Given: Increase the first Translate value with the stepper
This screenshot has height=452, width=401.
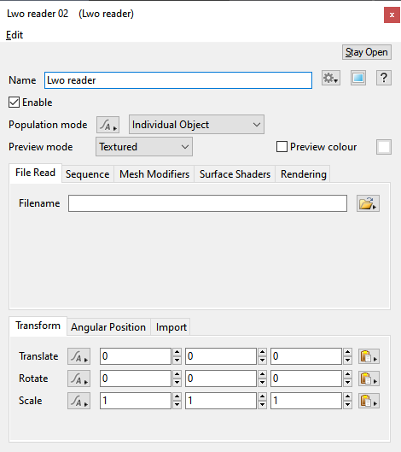Looking at the screenshot, I should (177, 352).
